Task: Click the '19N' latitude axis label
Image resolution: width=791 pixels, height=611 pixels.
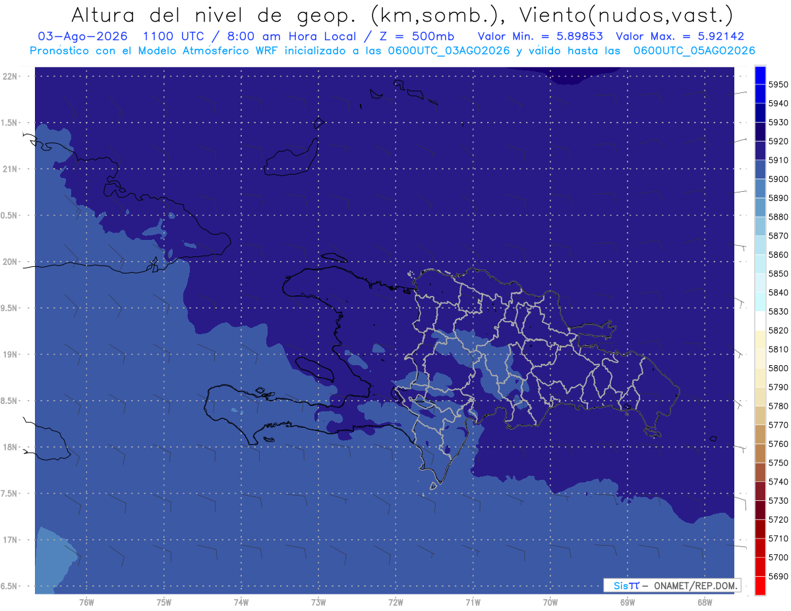Action: click(10, 354)
